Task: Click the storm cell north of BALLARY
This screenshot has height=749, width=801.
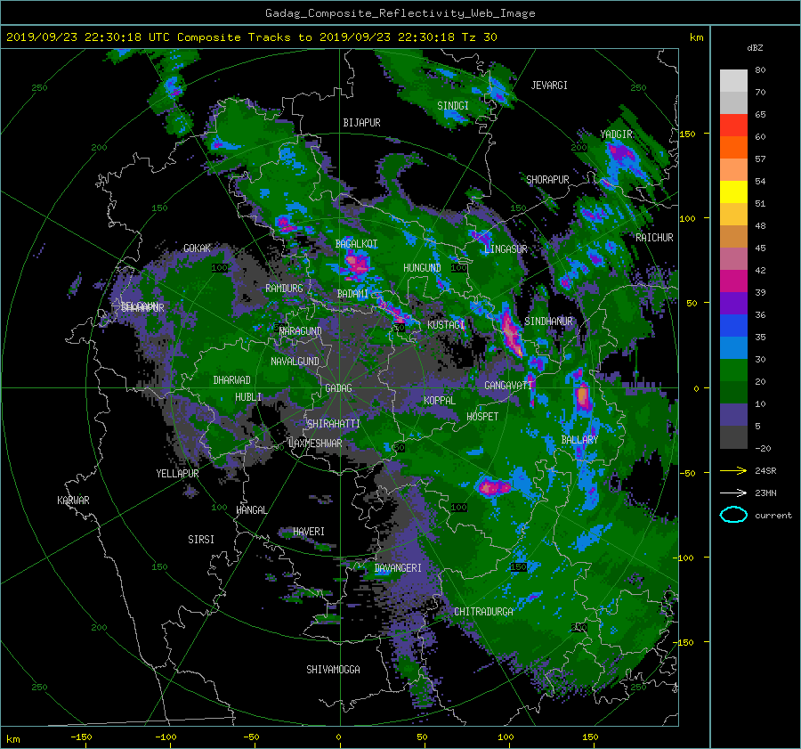Action: (582, 396)
